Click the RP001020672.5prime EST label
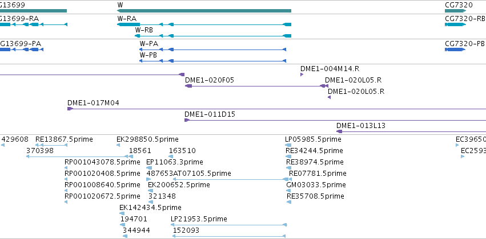 coord(103,197)
